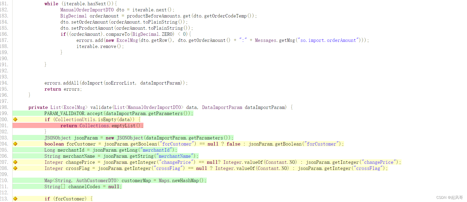The image size is (467, 202).
Task: Click 'Map<String, AuthCustomerDTO> customerMap' line
Action: click(x=125, y=181)
